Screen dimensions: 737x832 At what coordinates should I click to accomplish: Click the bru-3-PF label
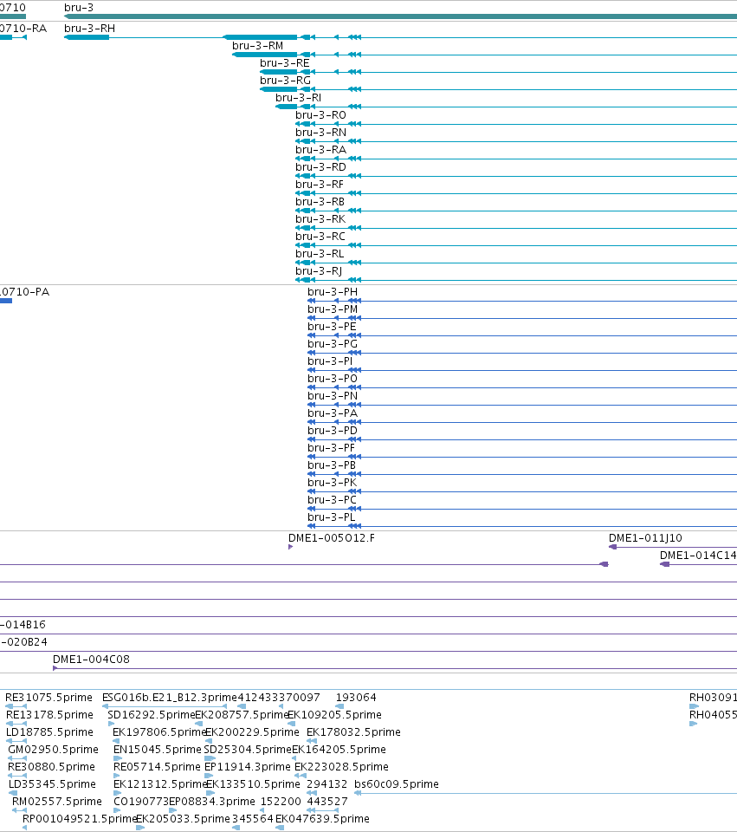pyautogui.click(x=332, y=448)
